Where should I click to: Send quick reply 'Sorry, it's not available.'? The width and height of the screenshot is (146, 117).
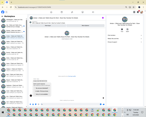42,94
